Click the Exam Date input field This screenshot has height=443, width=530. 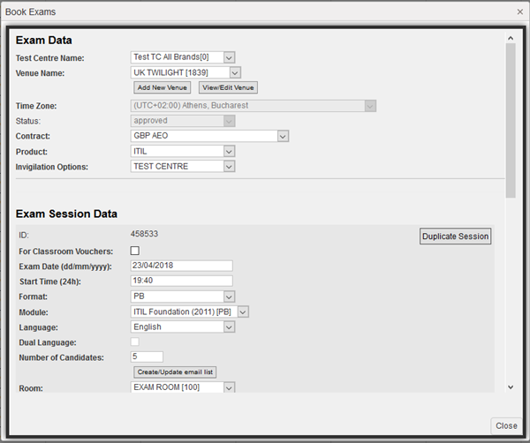[181, 266]
